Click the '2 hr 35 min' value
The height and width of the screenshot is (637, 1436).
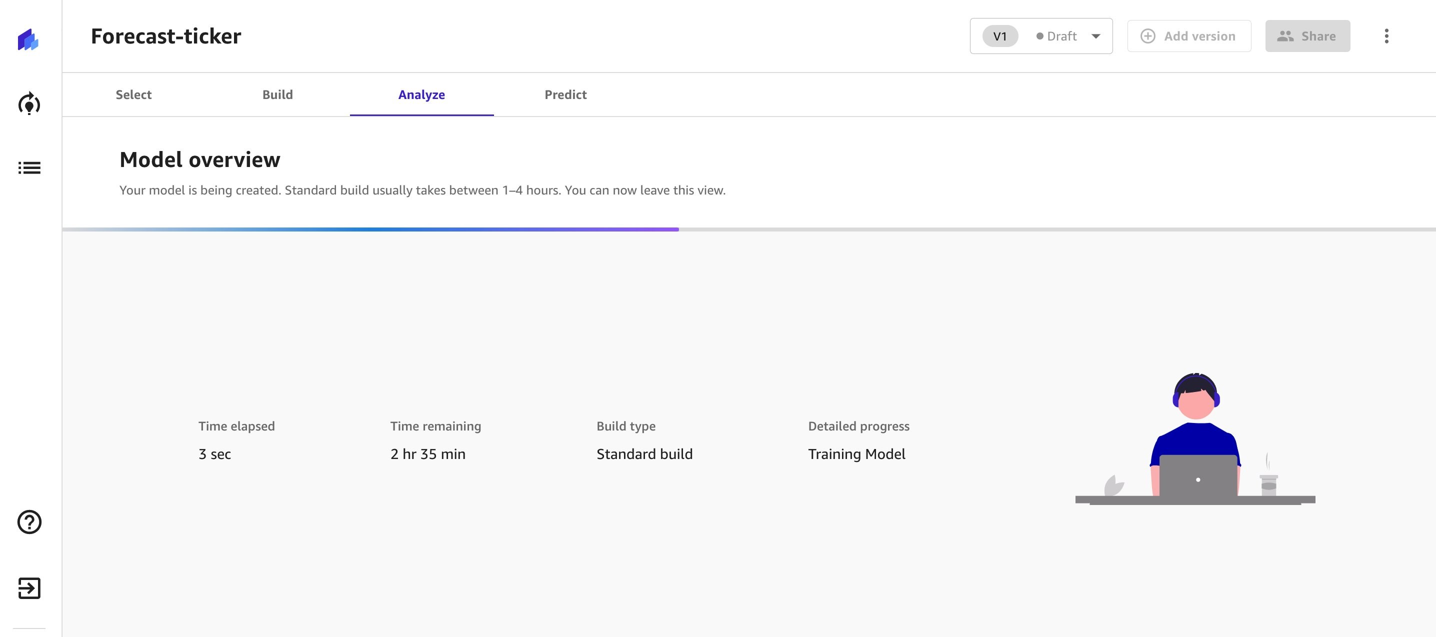coord(427,454)
